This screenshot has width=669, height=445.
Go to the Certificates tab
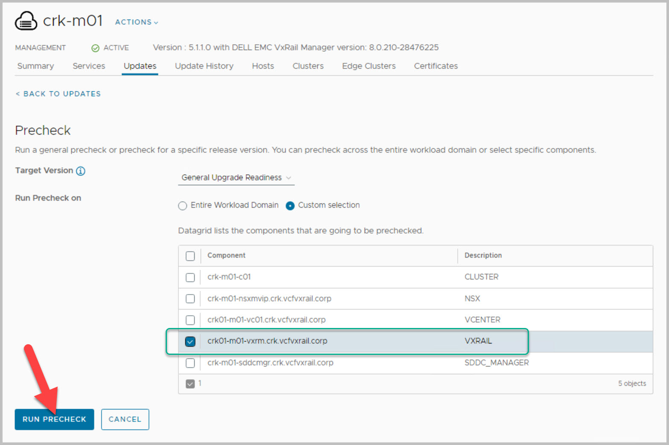[435, 66]
